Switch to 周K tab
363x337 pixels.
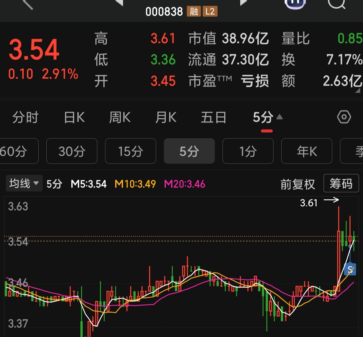point(120,117)
